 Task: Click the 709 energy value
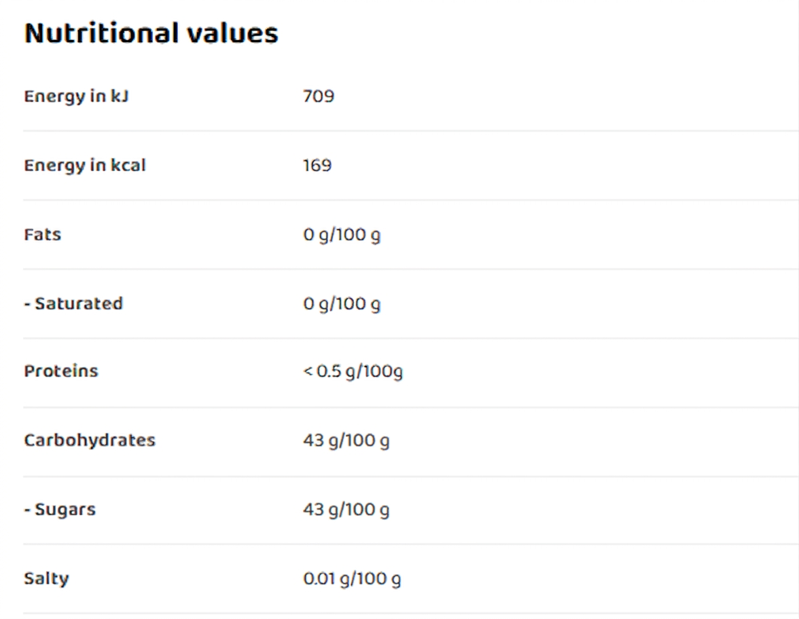[319, 96]
